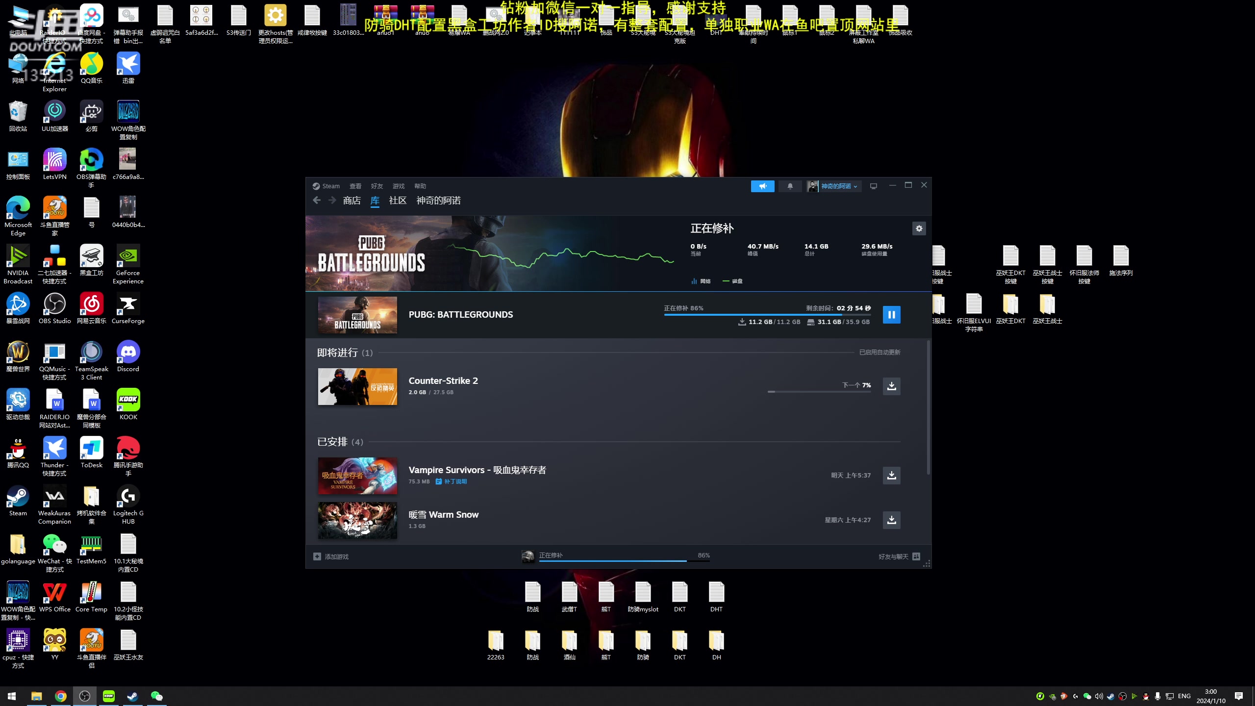Click the Steam downloads list scrollbar
The width and height of the screenshot is (1255, 706).
pyautogui.click(x=928, y=408)
